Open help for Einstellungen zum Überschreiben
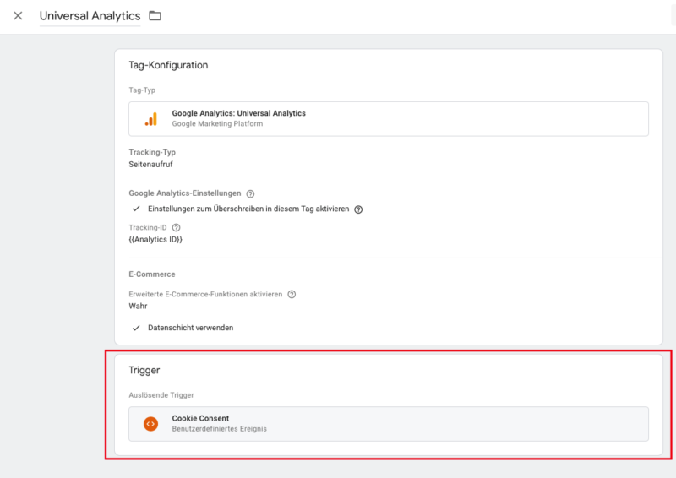The height and width of the screenshot is (478, 676). [x=358, y=209]
